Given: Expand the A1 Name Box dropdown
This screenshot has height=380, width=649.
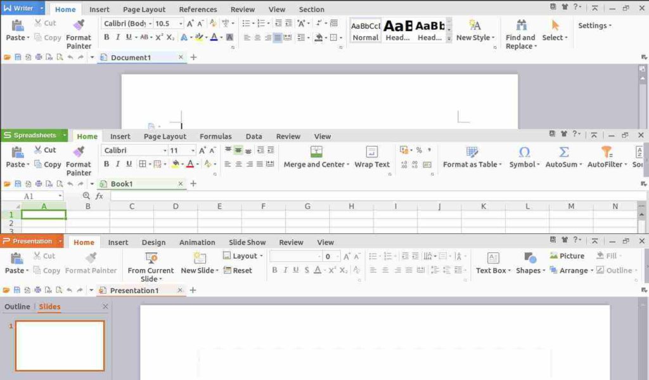Looking at the screenshot, I should click(60, 196).
